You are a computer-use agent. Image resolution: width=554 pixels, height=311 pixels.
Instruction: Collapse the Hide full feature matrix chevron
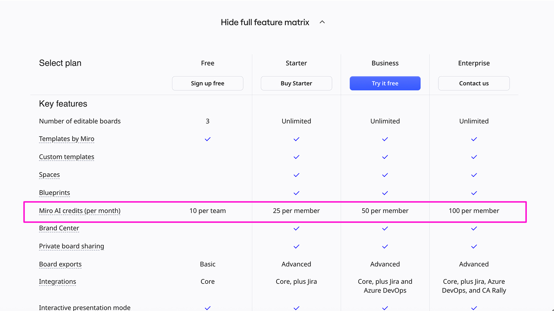click(x=322, y=22)
